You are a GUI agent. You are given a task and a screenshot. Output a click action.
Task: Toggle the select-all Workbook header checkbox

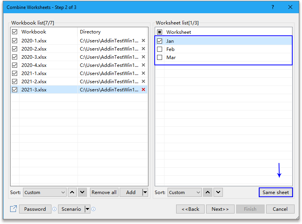15,32
